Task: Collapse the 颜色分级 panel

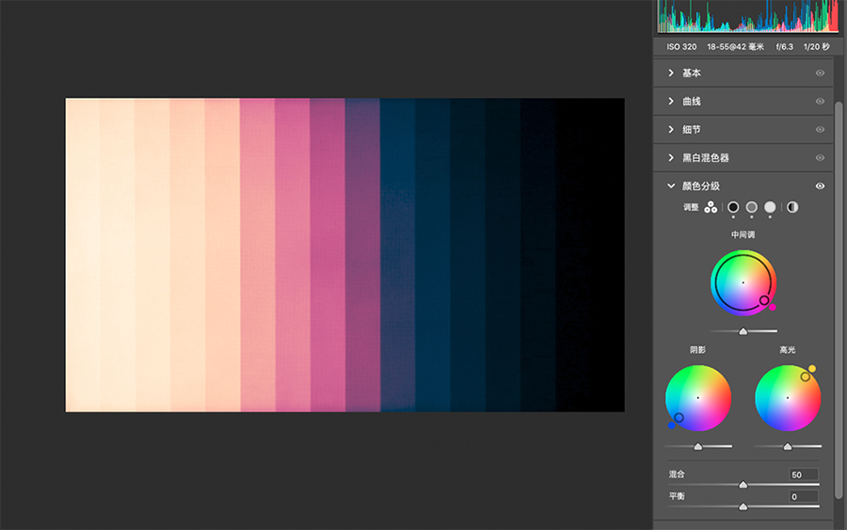Action: tap(671, 186)
